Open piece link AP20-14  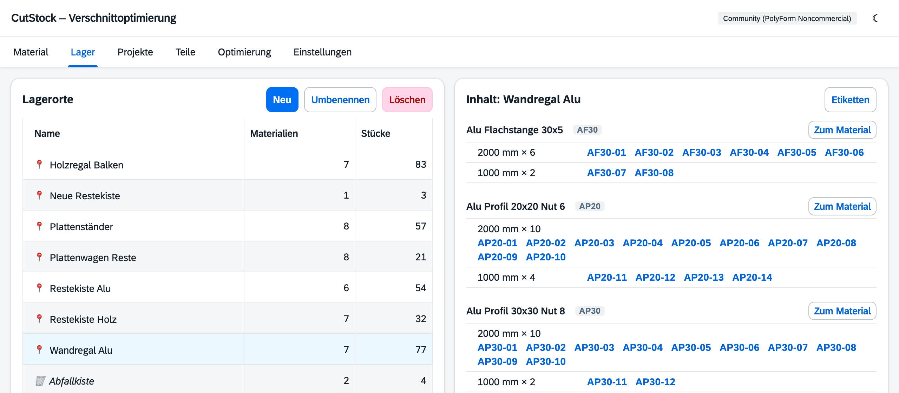752,277
